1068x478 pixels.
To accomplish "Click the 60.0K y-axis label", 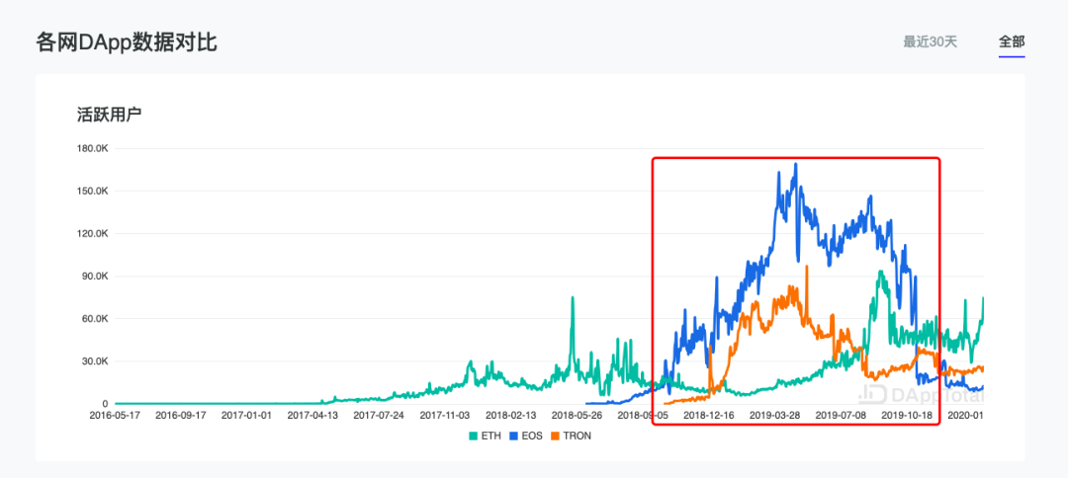I will pos(95,319).
